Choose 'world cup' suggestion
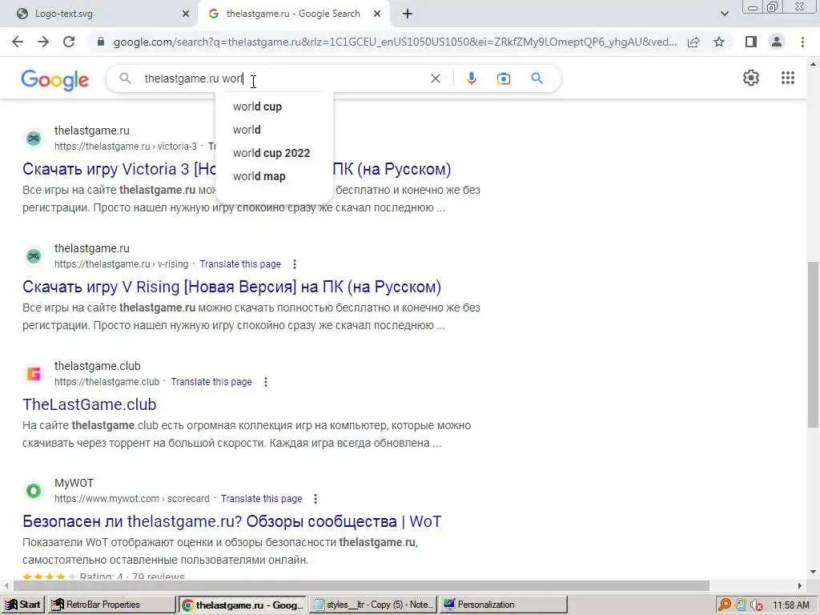Viewport: 820px width, 615px height. (x=257, y=107)
